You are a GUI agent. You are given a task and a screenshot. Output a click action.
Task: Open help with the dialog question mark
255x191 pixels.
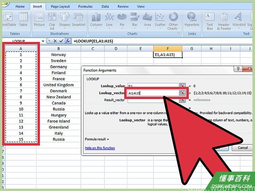point(238,69)
